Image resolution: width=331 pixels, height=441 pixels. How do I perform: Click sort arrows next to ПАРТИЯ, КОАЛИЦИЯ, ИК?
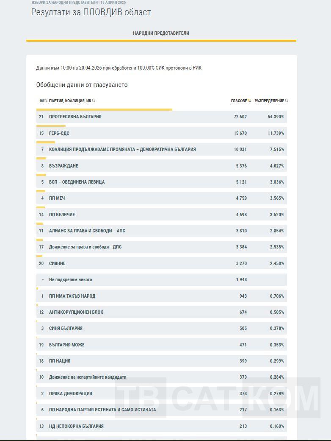tap(94, 101)
